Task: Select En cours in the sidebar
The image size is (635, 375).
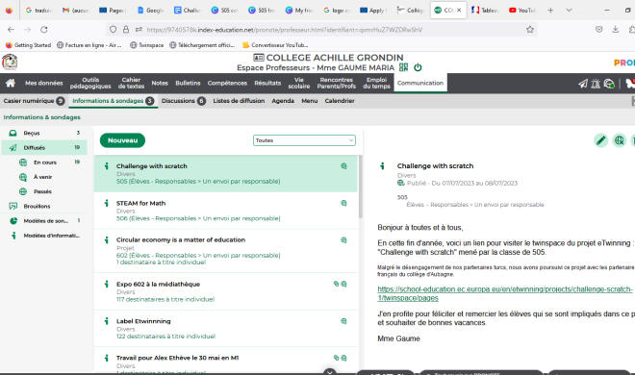Action: [x=49, y=162]
